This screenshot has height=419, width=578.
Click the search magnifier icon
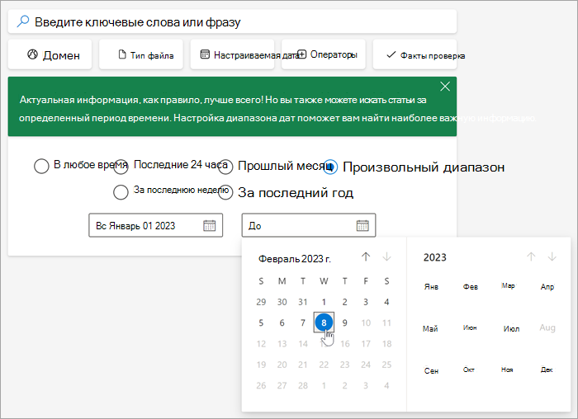click(x=23, y=21)
